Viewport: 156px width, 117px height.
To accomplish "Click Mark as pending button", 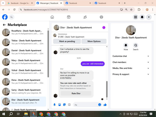I will [67, 41].
